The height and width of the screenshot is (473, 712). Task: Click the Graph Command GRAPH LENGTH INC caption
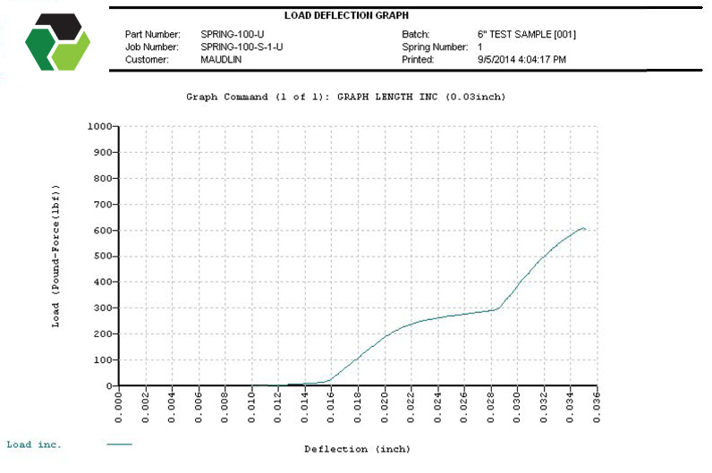click(x=345, y=97)
